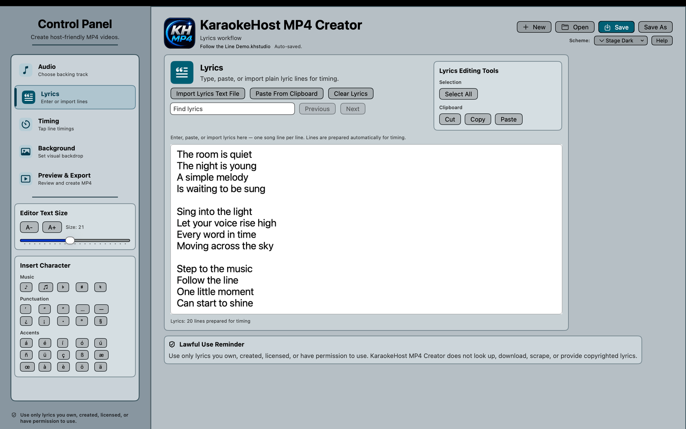686x429 pixels.
Task: Increase editor text size with A+
Action: pos(52,227)
